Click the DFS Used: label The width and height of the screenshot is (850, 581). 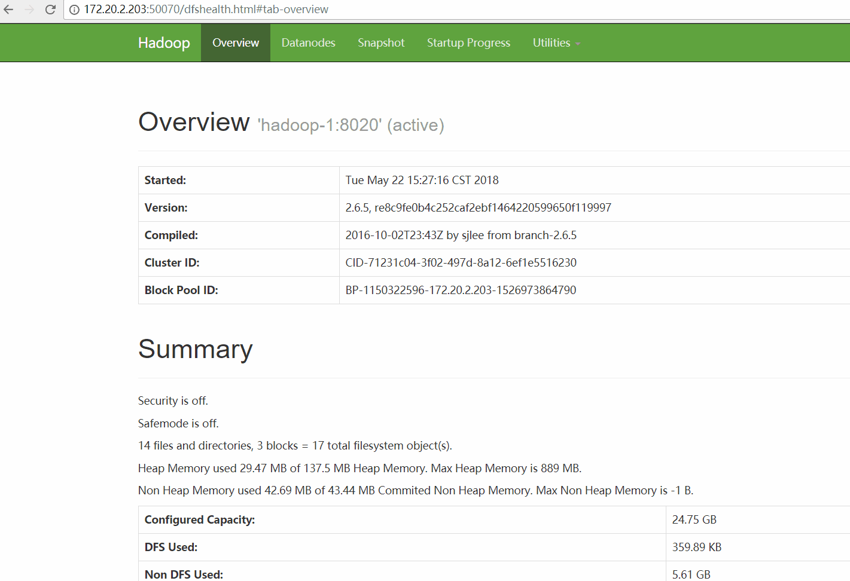tap(171, 547)
